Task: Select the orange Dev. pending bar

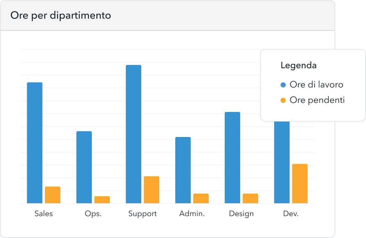Action: (300, 184)
